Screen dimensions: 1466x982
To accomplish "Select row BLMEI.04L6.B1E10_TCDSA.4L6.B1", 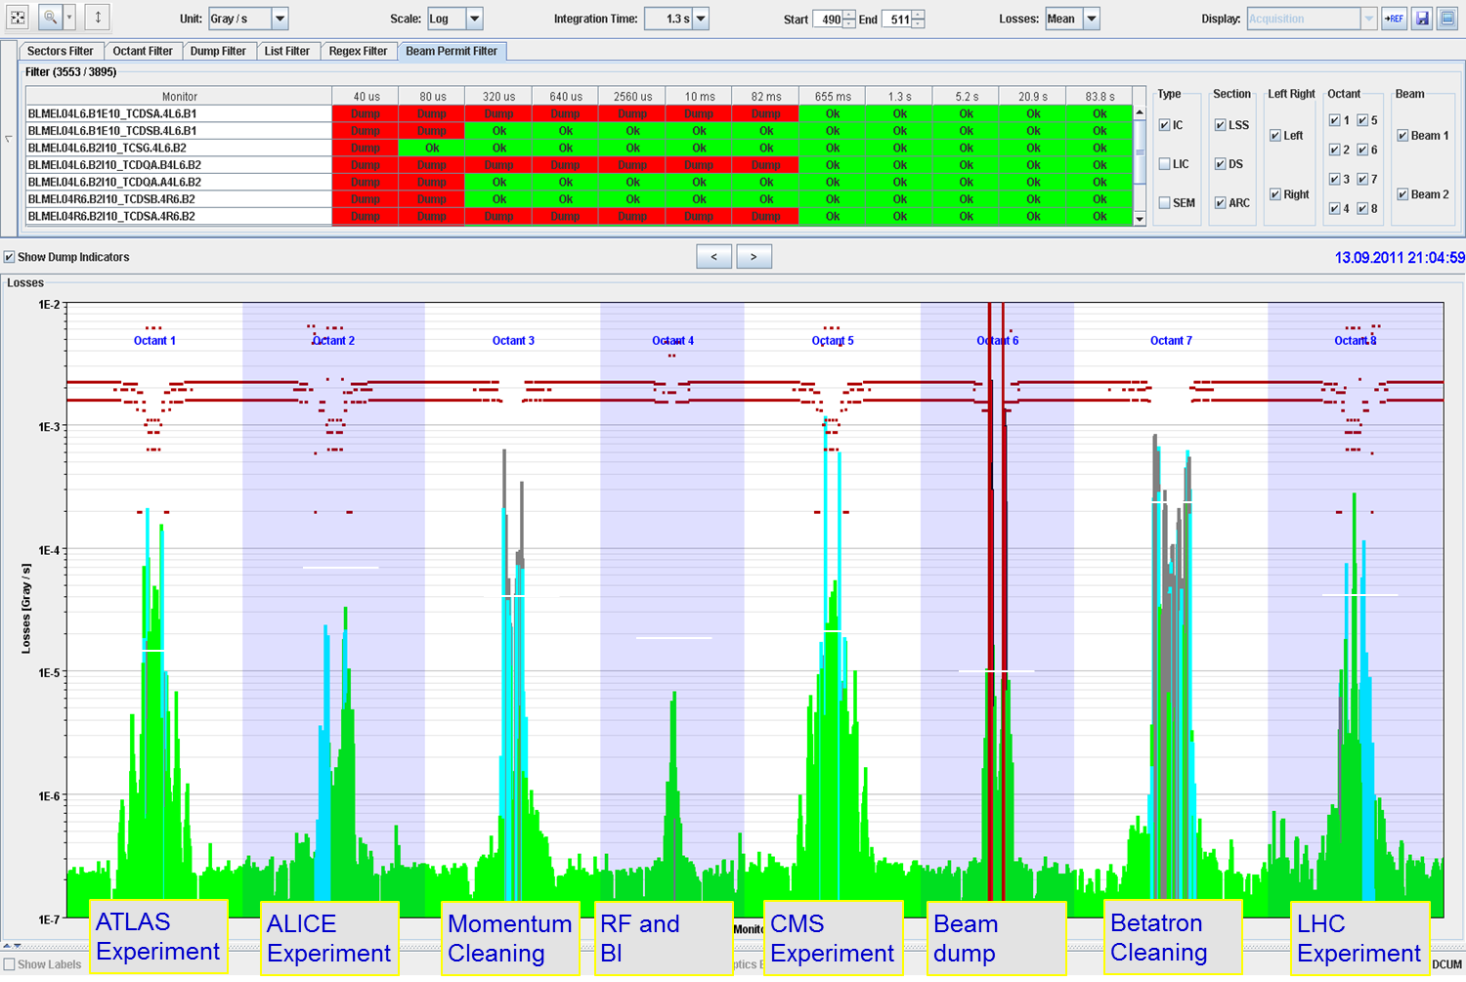I will pyautogui.click(x=579, y=113).
